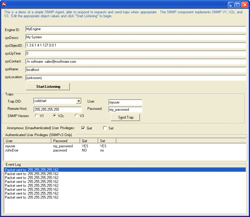Viewport: 250px width, 217px height.
Task: Click the trap User input field
Action: (x=125, y=102)
